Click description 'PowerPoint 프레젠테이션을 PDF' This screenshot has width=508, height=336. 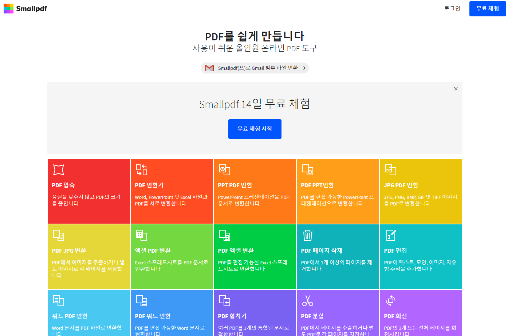[253, 197]
